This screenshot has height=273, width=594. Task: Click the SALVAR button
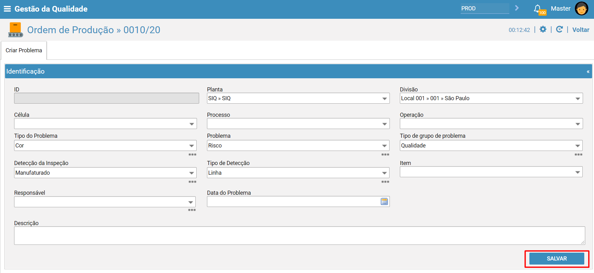pyautogui.click(x=557, y=259)
